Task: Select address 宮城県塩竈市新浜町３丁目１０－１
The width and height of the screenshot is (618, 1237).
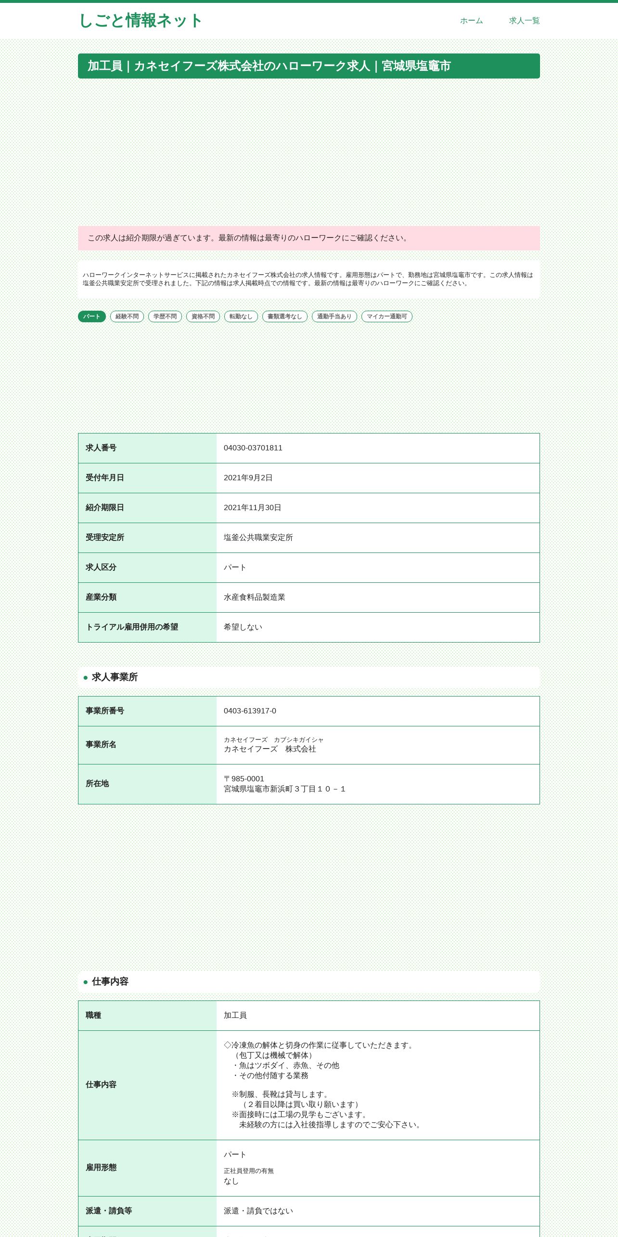Action: [285, 789]
